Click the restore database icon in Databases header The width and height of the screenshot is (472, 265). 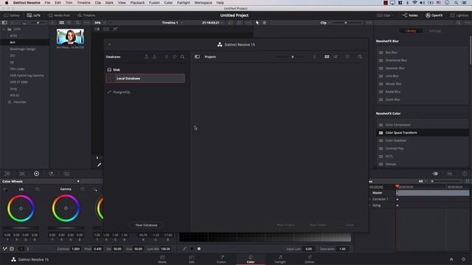pyautogui.click(x=154, y=57)
